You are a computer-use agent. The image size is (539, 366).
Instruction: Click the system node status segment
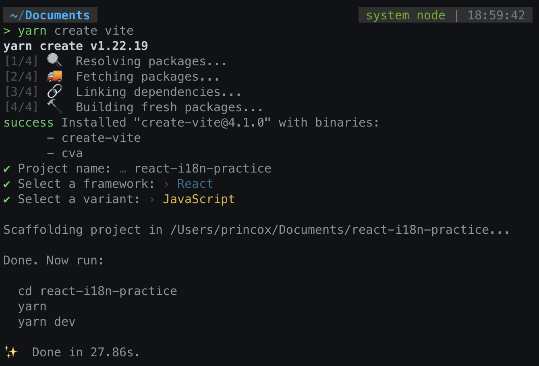coord(406,15)
